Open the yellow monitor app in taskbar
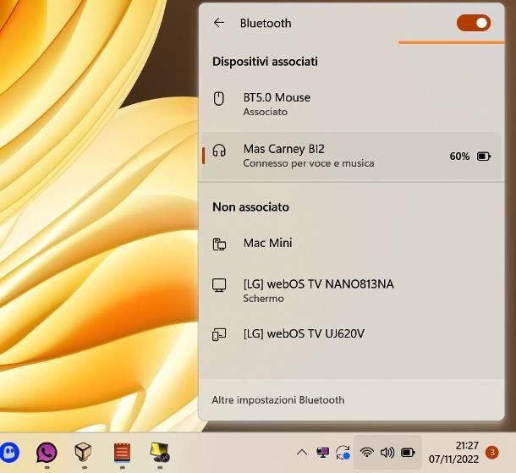 click(160, 452)
